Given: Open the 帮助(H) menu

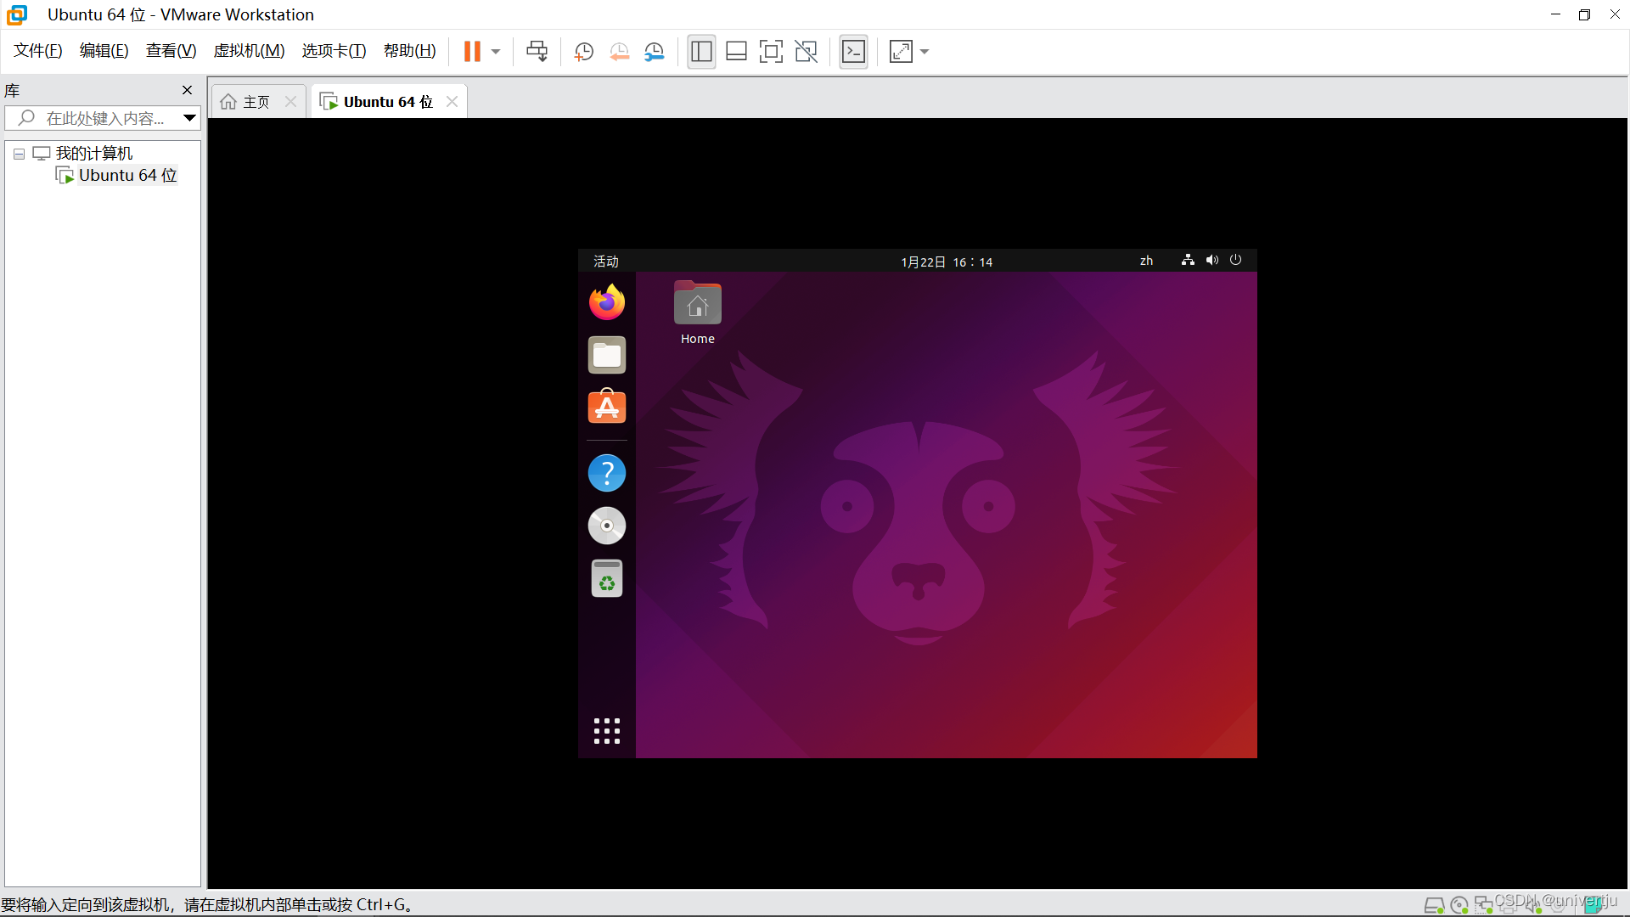Looking at the screenshot, I should [x=409, y=51].
